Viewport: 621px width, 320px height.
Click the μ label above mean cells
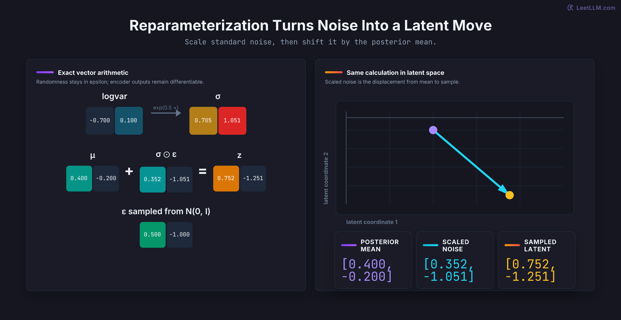[93, 156]
